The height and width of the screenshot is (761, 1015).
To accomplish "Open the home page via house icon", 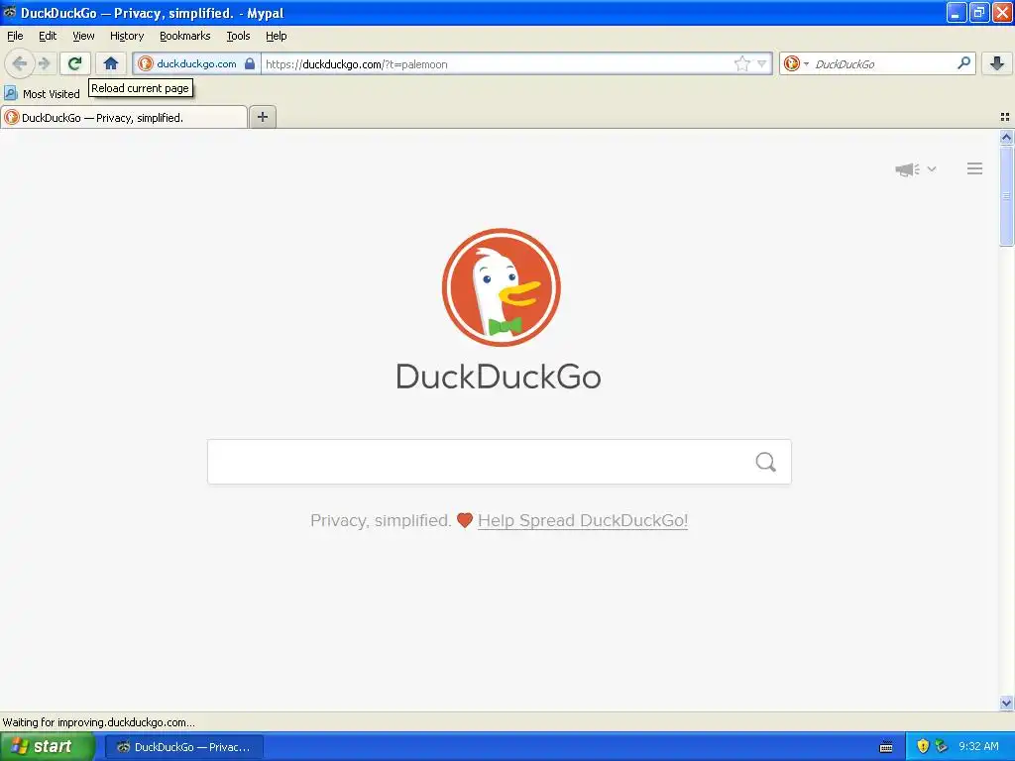I will pos(111,63).
